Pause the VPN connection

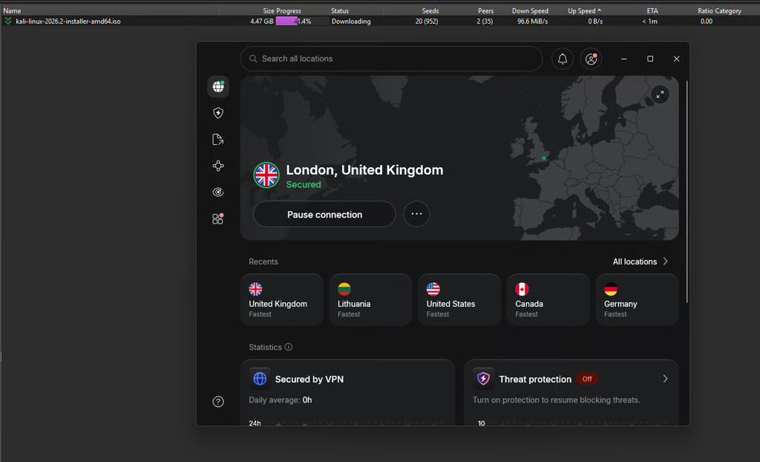tap(324, 214)
